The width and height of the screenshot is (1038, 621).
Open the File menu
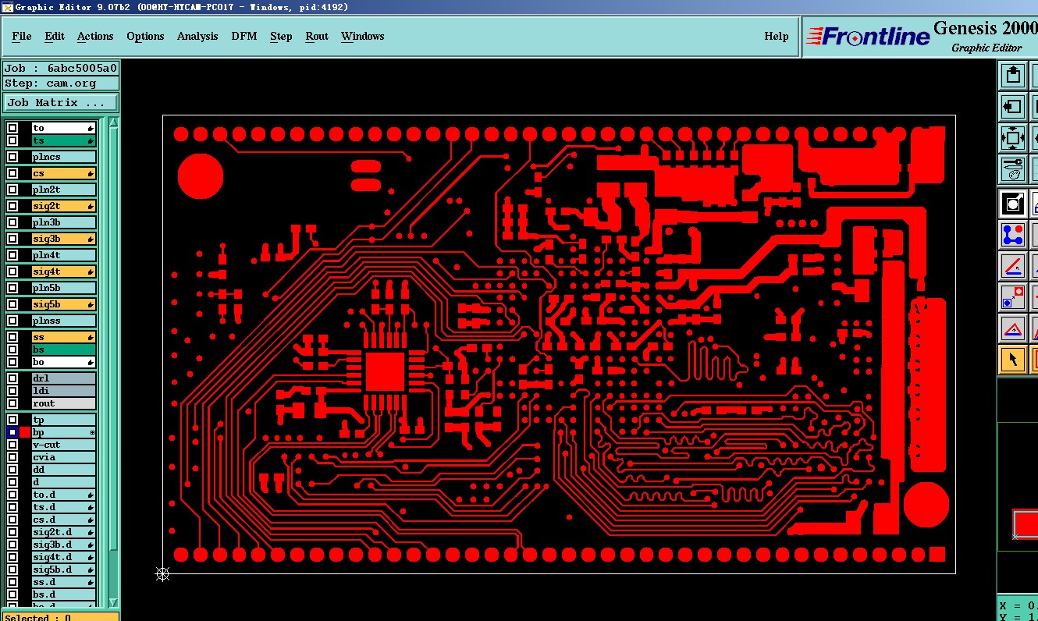pos(22,37)
